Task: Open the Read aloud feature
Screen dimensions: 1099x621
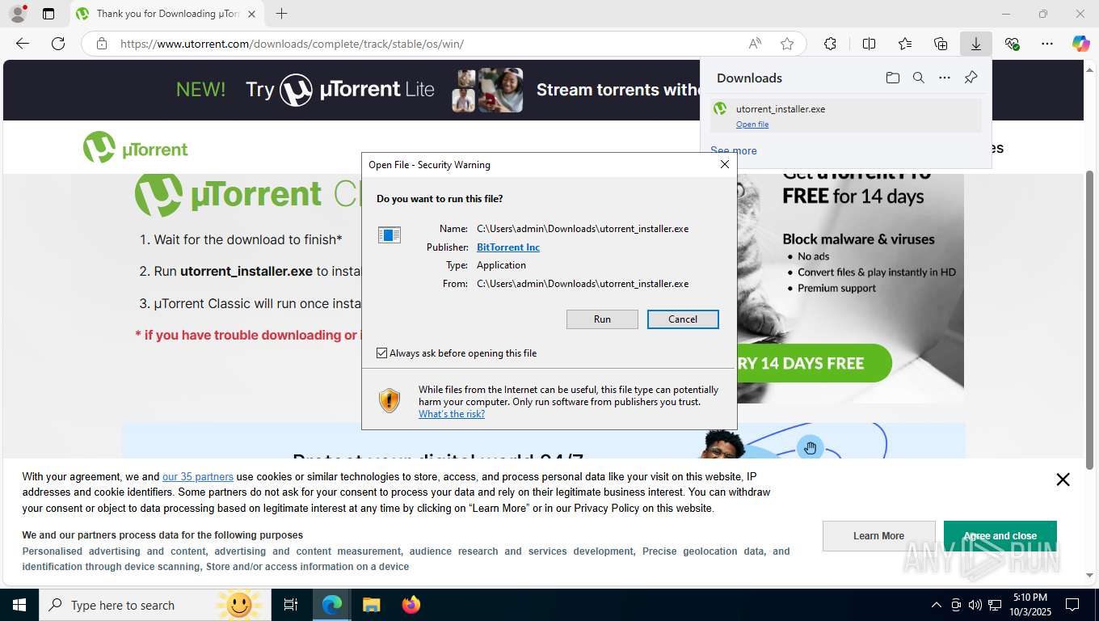Action: point(755,44)
